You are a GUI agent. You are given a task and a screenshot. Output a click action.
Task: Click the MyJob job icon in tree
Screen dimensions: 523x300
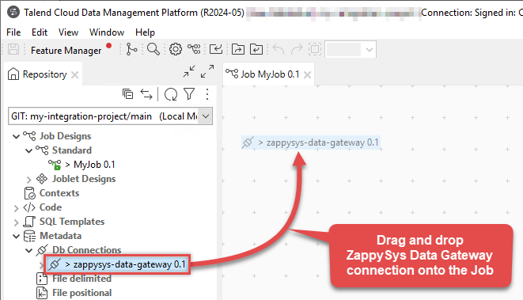55,165
